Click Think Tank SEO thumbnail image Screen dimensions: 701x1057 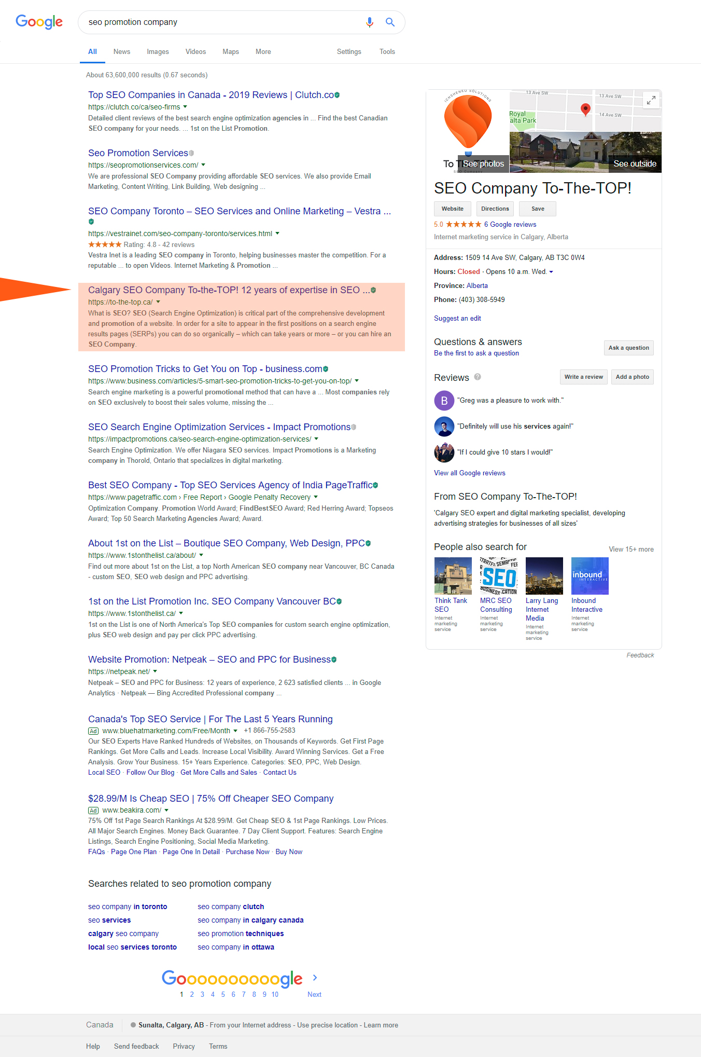(453, 576)
